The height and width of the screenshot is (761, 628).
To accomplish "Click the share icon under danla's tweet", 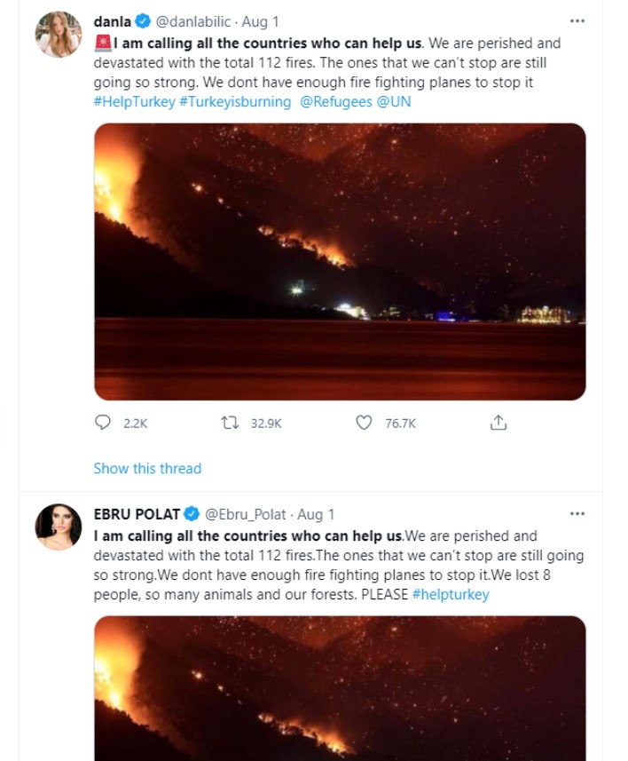I will 498,424.
